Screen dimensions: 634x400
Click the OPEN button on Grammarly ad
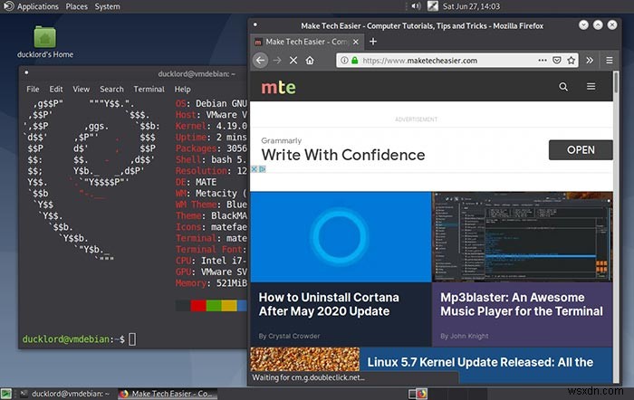[581, 150]
